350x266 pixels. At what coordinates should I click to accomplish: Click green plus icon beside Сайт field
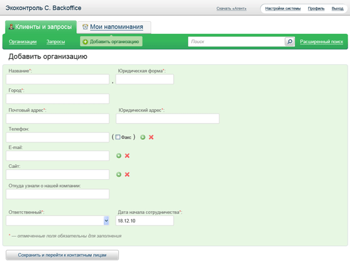[119, 174]
